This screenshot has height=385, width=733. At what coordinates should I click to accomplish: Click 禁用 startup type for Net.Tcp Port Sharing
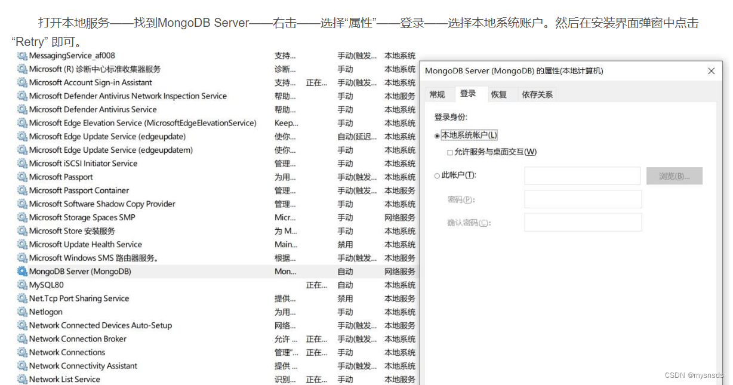[345, 298]
